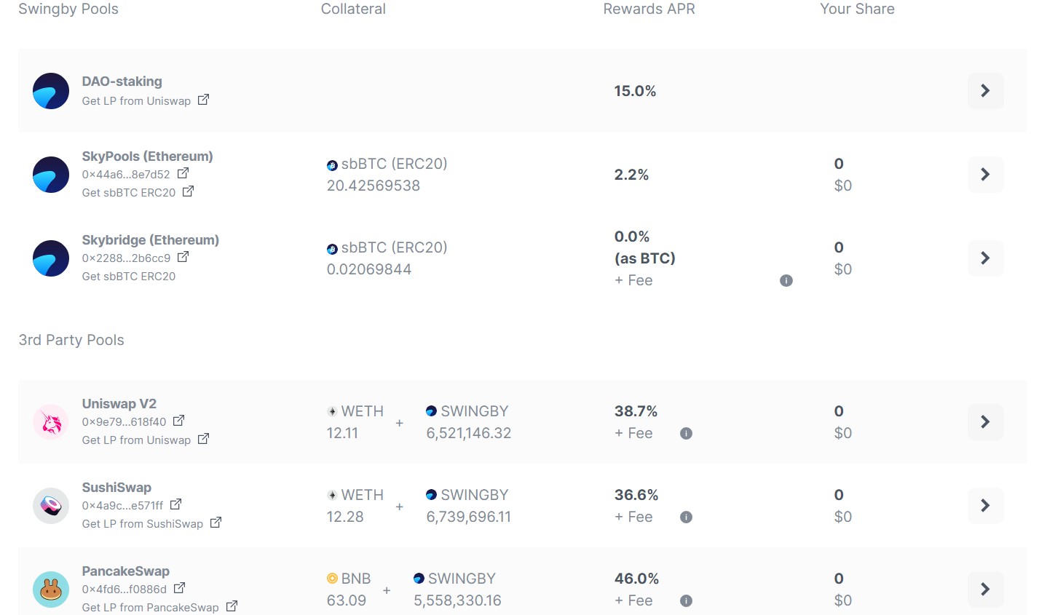This screenshot has width=1039, height=615.
Task: Click the DAO-staking Swingby logo
Action: [51, 91]
